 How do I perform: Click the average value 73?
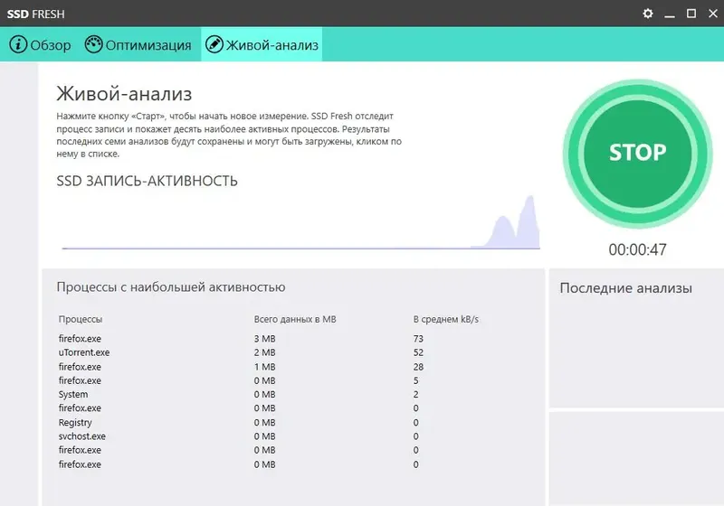(418, 339)
